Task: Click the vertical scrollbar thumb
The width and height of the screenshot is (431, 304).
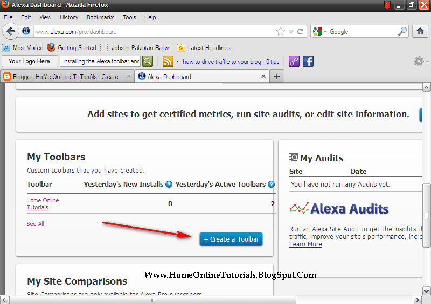Action: click(426, 215)
